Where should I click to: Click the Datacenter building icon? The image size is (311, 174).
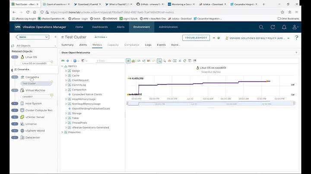tap(22, 137)
